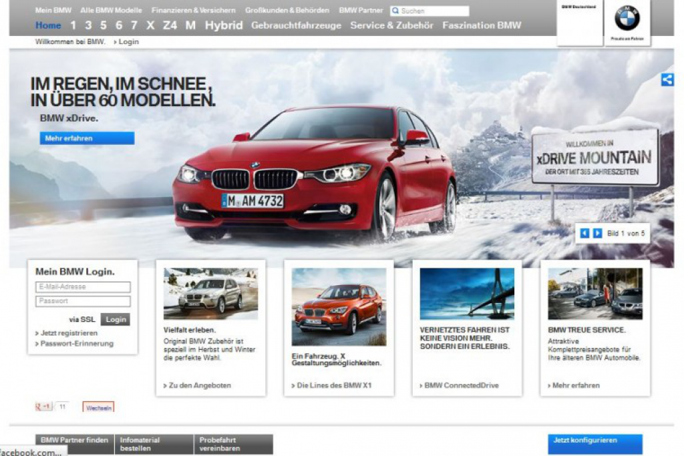
Task: Go to previous slide with left arrow
Action: (x=584, y=233)
